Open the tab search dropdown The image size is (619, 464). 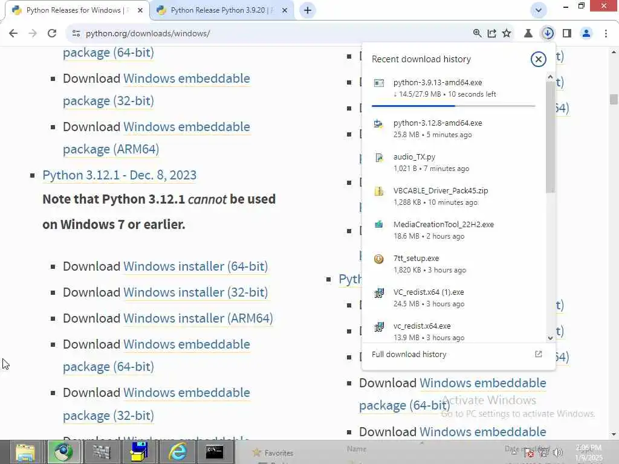click(538, 10)
